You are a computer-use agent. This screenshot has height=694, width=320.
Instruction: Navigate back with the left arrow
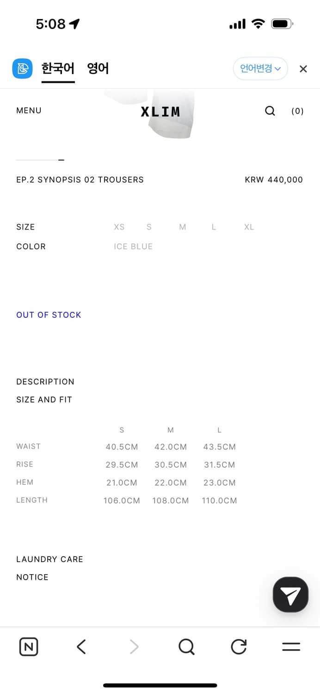pyautogui.click(x=81, y=646)
